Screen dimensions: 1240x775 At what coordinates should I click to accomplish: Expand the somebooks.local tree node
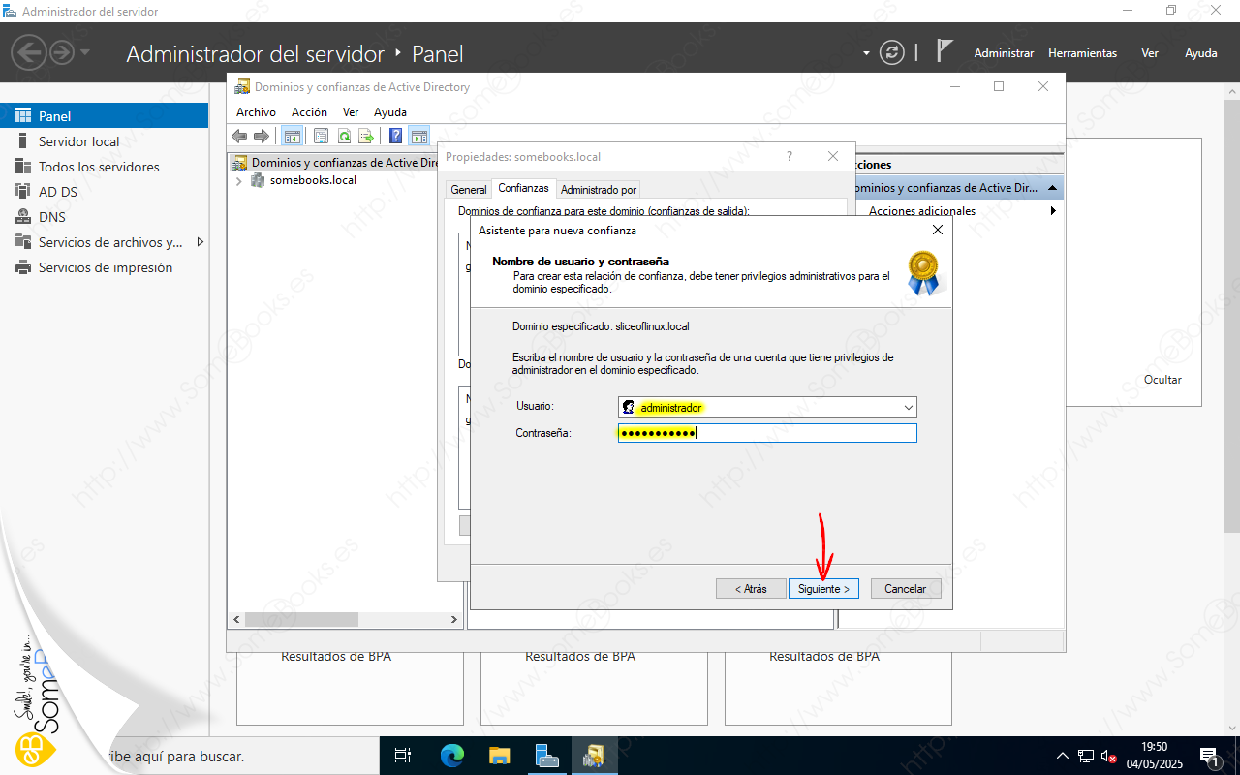pos(239,181)
